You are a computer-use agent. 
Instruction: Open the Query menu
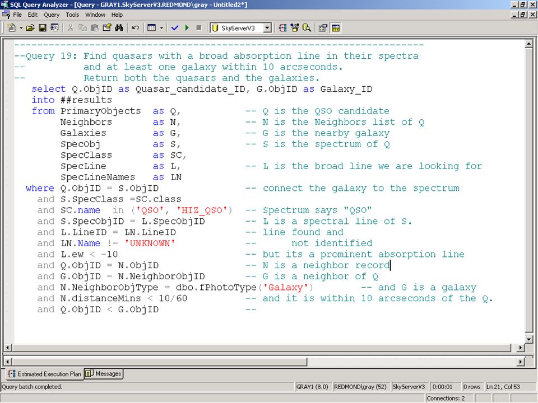52,15
